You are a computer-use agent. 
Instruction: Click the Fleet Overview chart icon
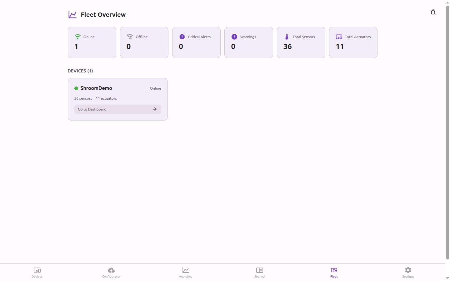[72, 15]
